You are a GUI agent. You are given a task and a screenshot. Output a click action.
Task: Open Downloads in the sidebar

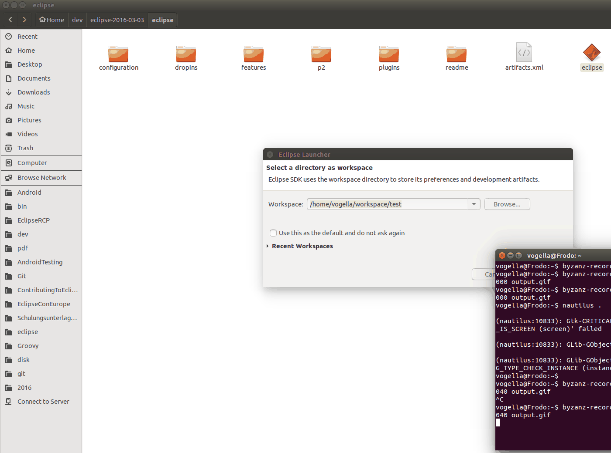41,92
